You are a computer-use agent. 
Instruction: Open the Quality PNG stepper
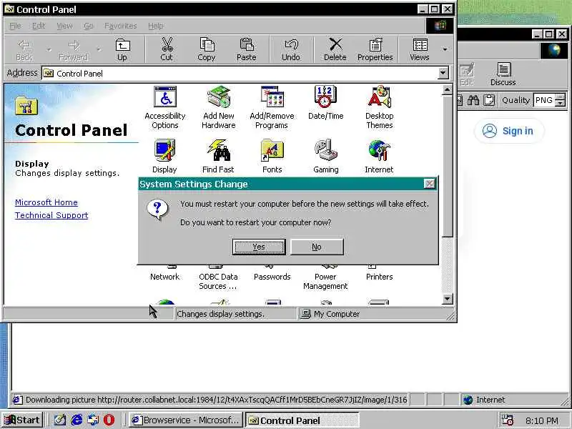(x=561, y=100)
